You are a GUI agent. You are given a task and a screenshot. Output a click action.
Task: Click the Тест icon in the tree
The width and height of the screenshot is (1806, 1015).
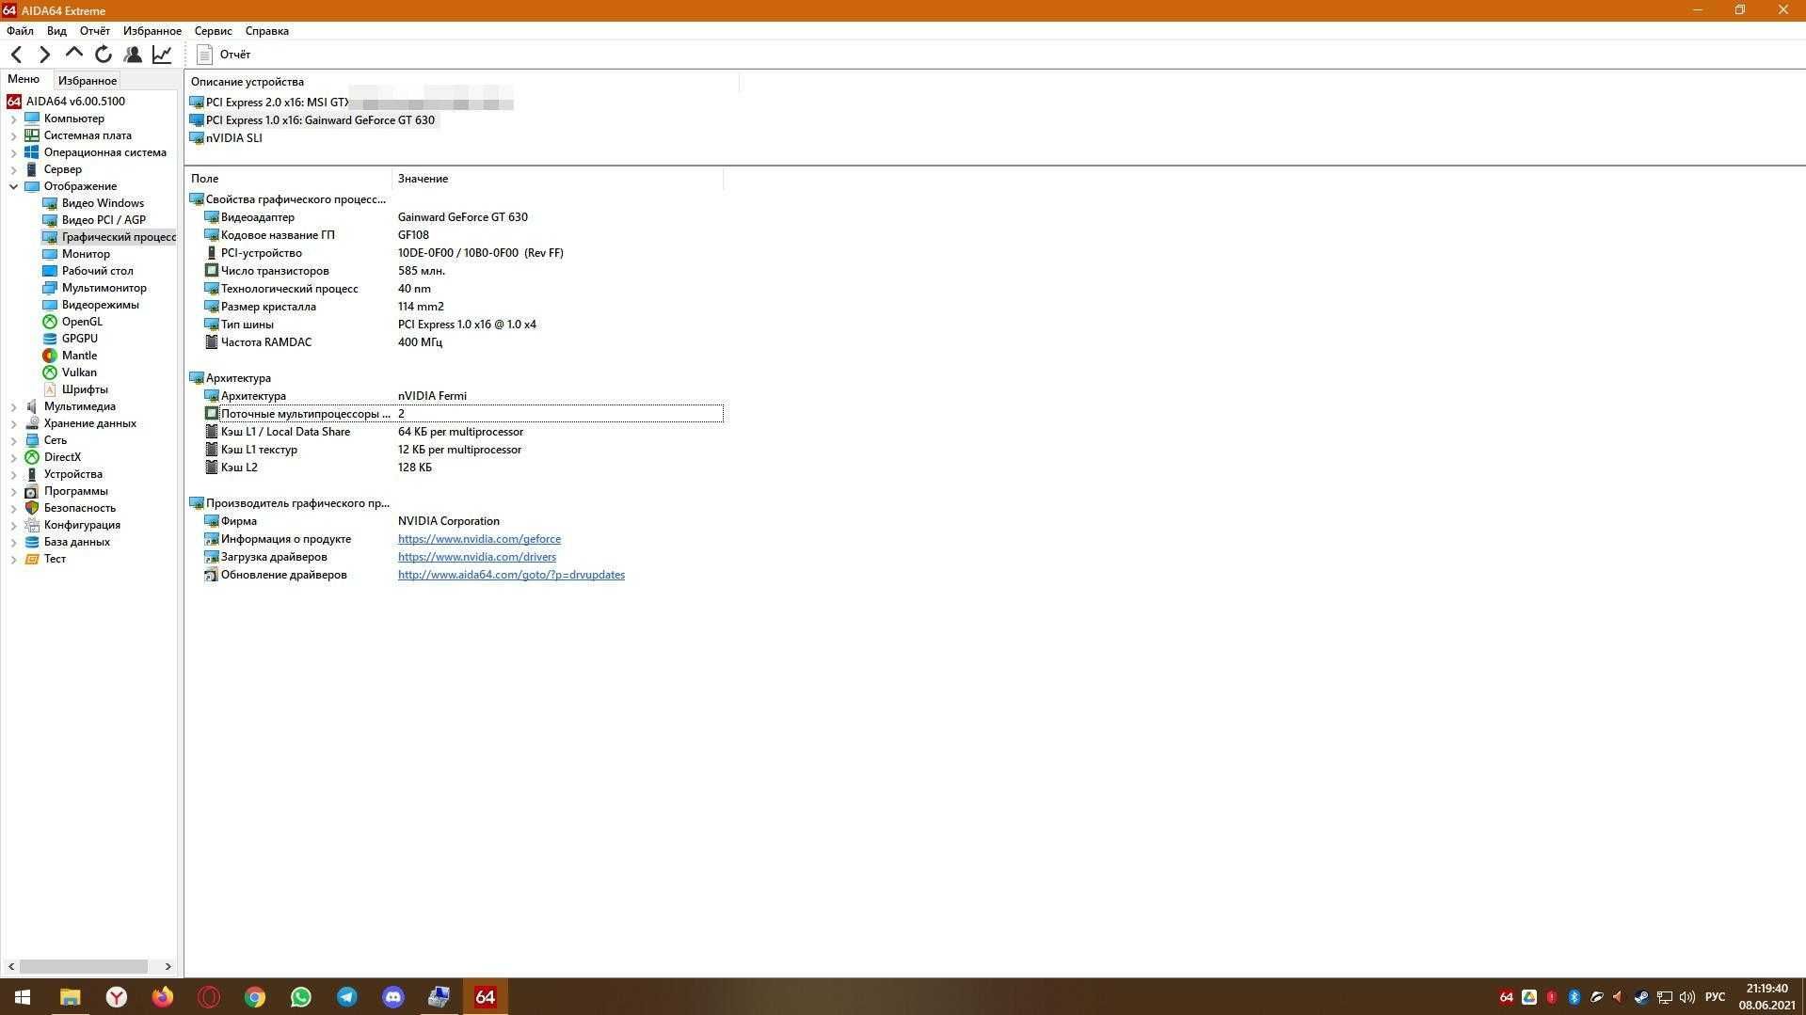point(32,559)
